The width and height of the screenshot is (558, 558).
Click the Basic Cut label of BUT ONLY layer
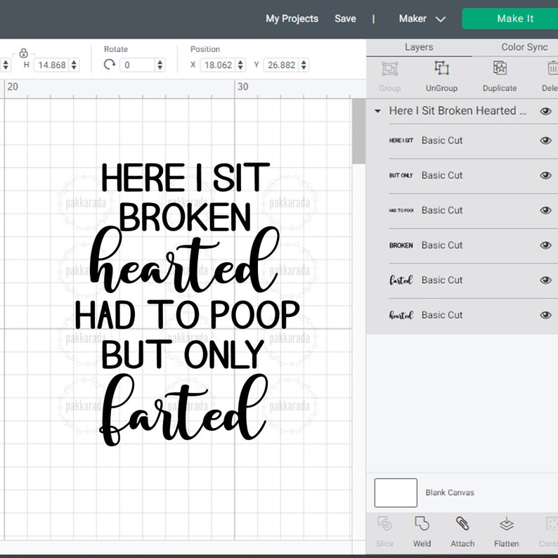(442, 176)
